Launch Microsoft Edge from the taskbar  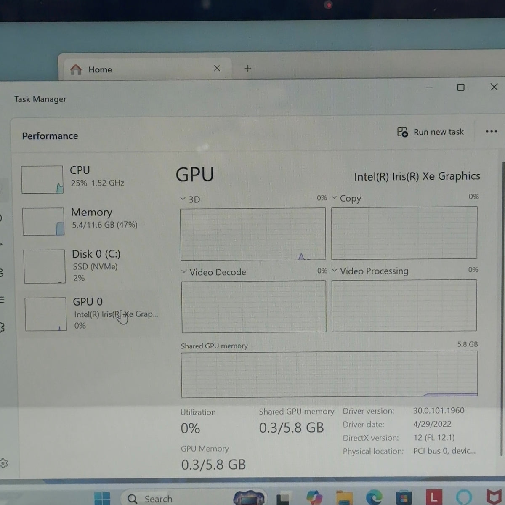374,498
